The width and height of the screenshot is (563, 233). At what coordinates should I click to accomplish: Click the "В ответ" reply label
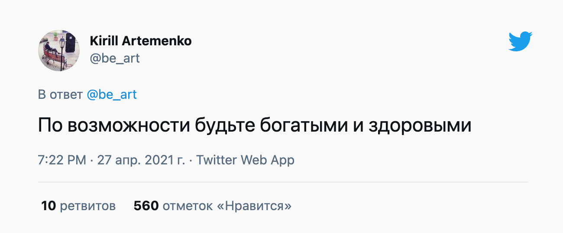tap(60, 94)
